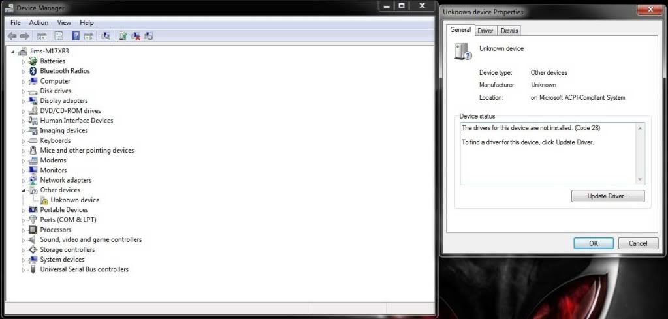Expand the Computer category arrow
This screenshot has width=668, height=319.
(24, 82)
